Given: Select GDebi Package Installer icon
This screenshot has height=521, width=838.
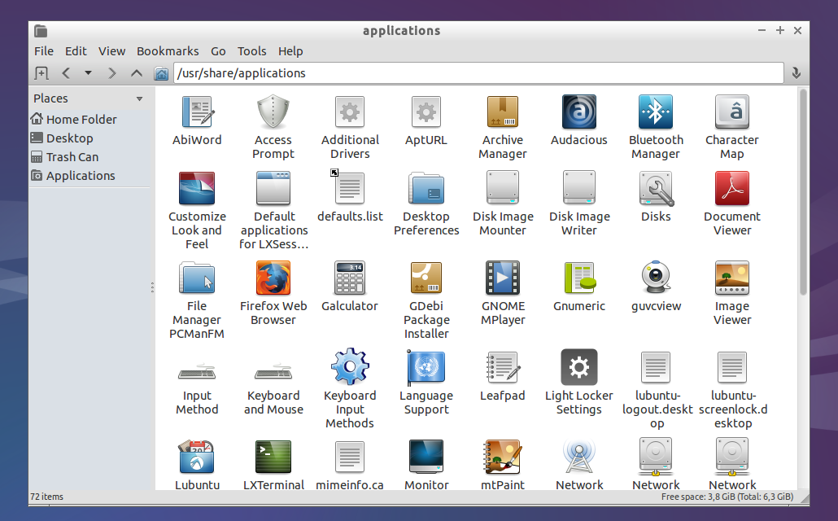Looking at the screenshot, I should tap(426, 278).
